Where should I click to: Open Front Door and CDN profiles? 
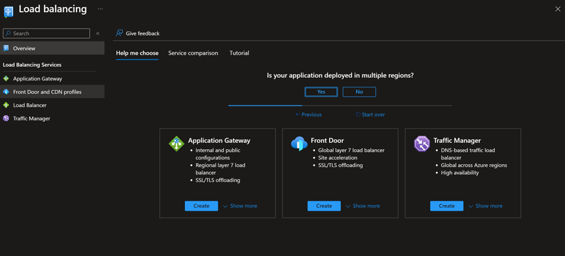[52, 92]
